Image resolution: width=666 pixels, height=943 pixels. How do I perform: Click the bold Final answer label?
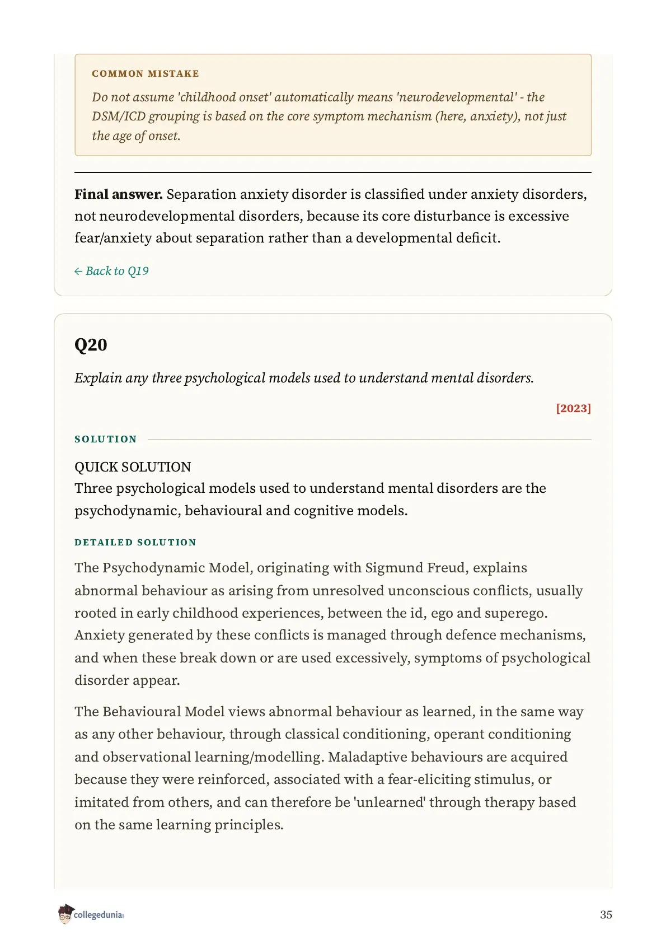point(119,194)
